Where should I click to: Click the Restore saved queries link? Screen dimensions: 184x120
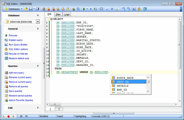(20, 96)
